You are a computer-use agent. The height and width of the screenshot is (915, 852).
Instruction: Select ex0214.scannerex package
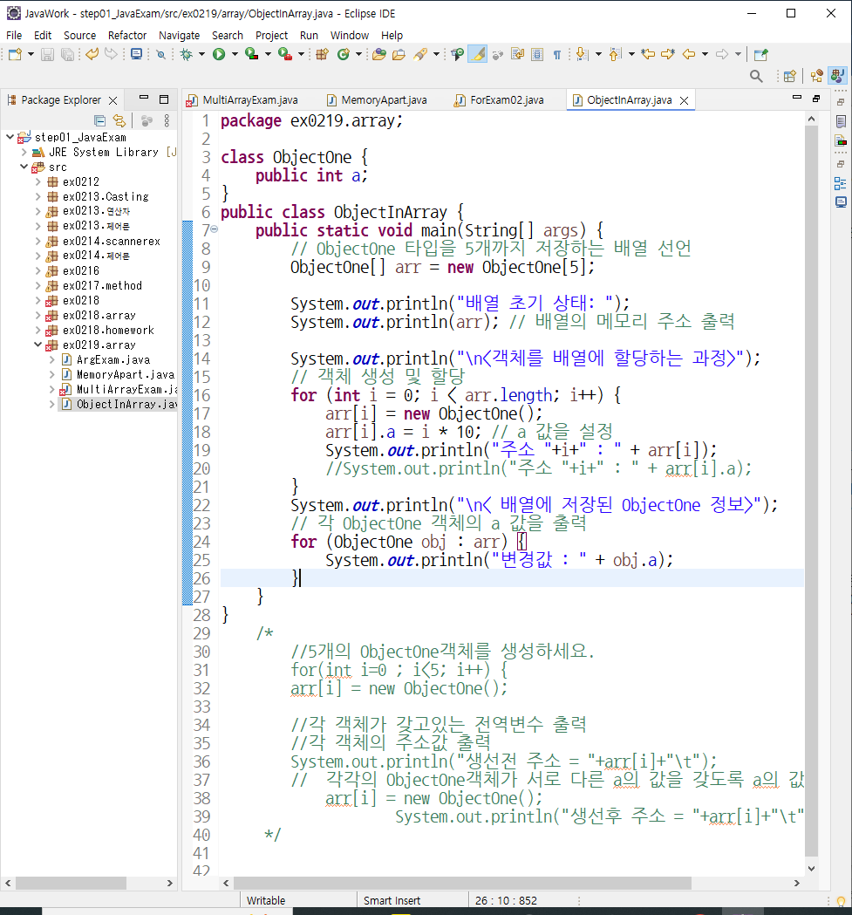(x=111, y=241)
